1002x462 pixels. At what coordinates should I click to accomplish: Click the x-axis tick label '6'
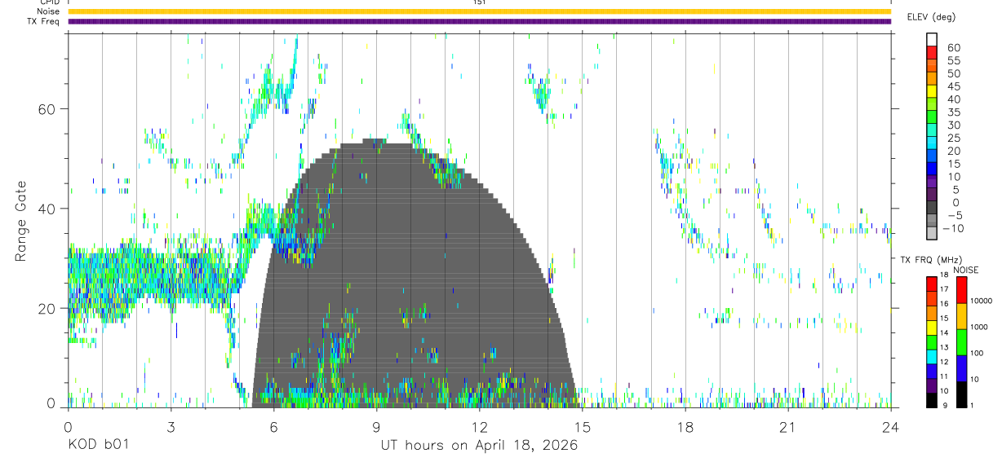pos(273,426)
